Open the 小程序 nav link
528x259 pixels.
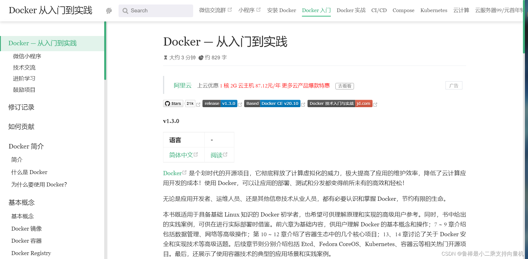246,10
